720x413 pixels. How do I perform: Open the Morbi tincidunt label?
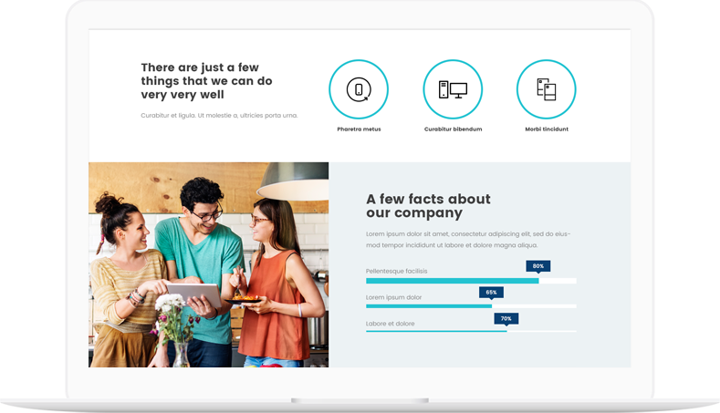(x=547, y=129)
